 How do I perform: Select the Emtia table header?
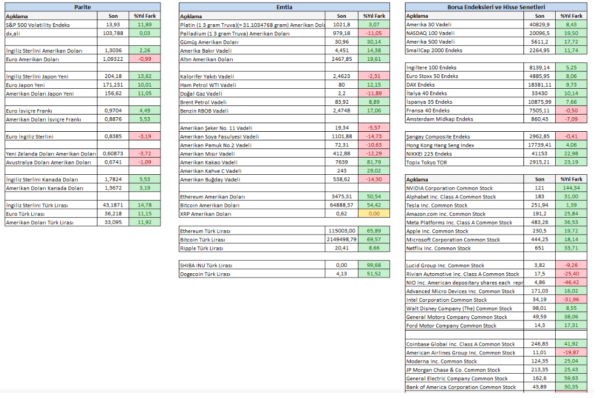point(284,7)
